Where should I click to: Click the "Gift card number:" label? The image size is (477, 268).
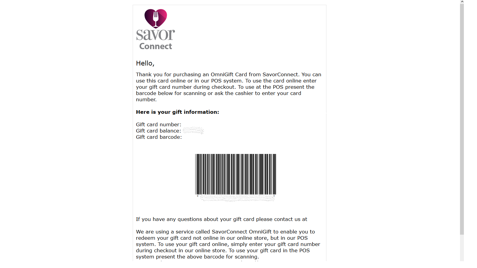coord(159,124)
